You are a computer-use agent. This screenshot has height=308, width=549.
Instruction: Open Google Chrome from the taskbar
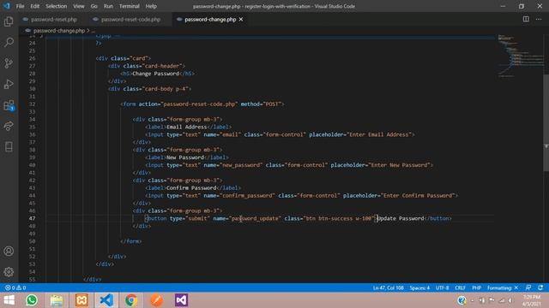(x=131, y=300)
